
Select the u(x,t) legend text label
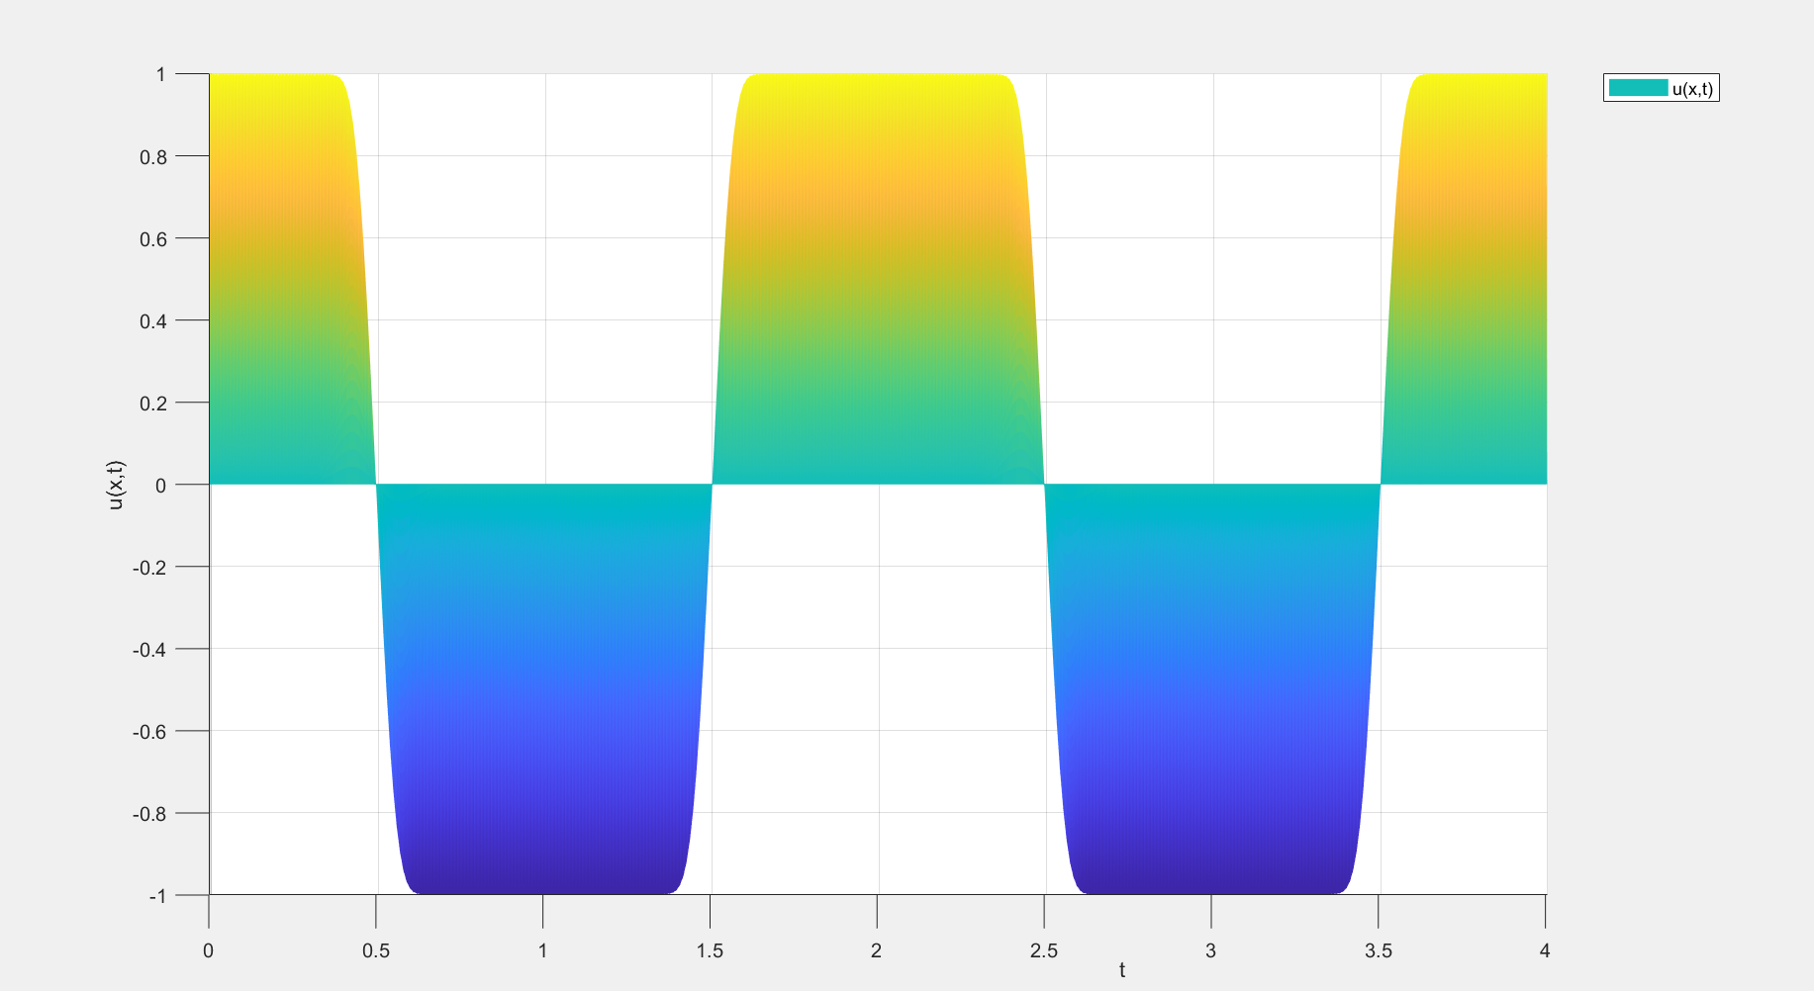1691,89
